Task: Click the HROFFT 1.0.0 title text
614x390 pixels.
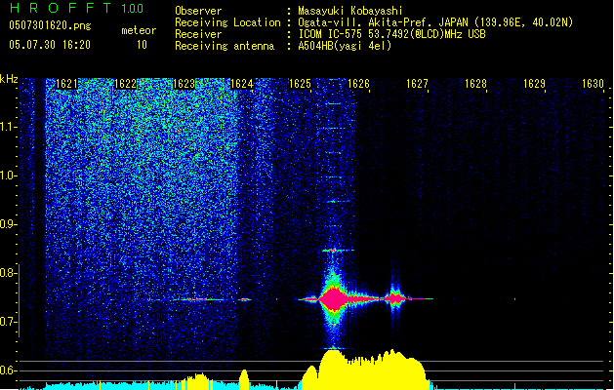Action: tap(77, 8)
